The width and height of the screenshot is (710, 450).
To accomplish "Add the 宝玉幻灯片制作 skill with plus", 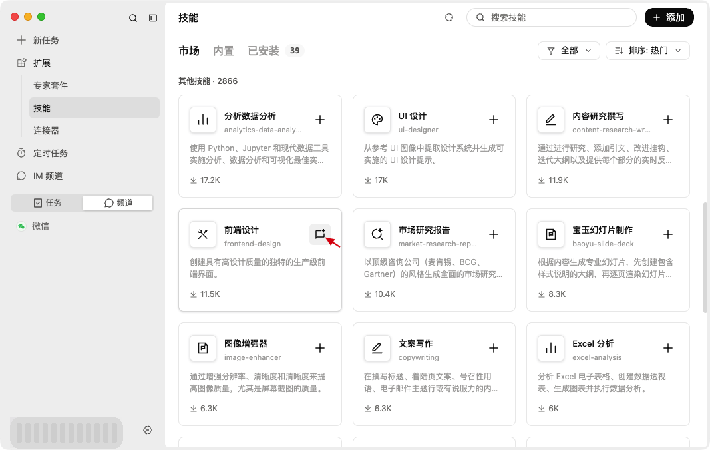I will coord(668,234).
